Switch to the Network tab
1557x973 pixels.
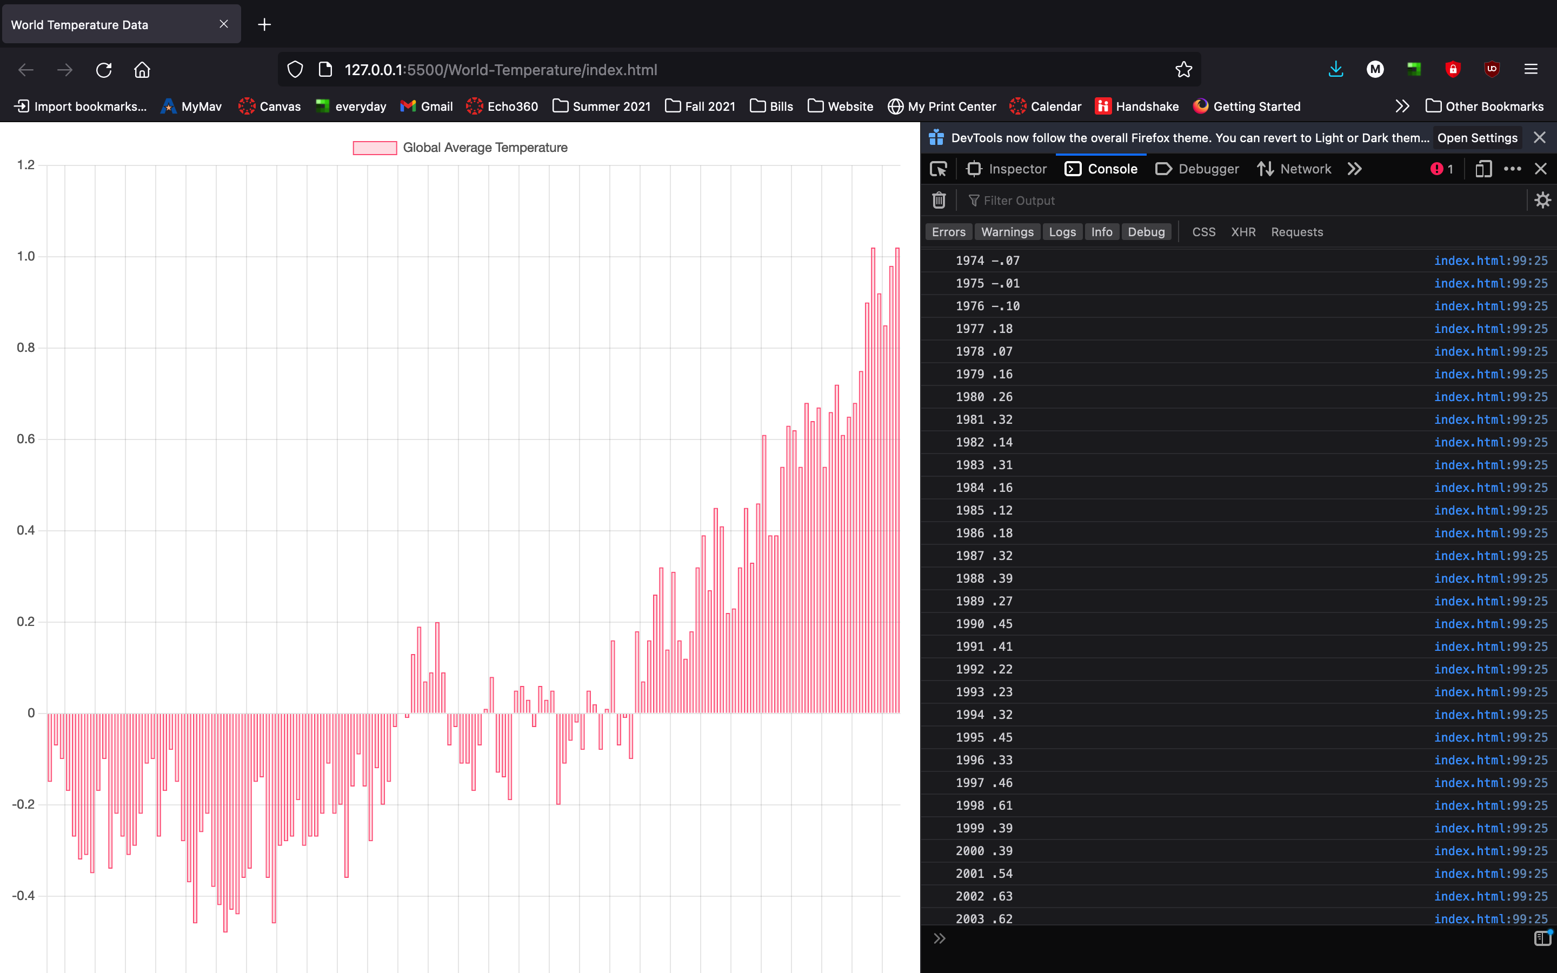pyautogui.click(x=1294, y=169)
